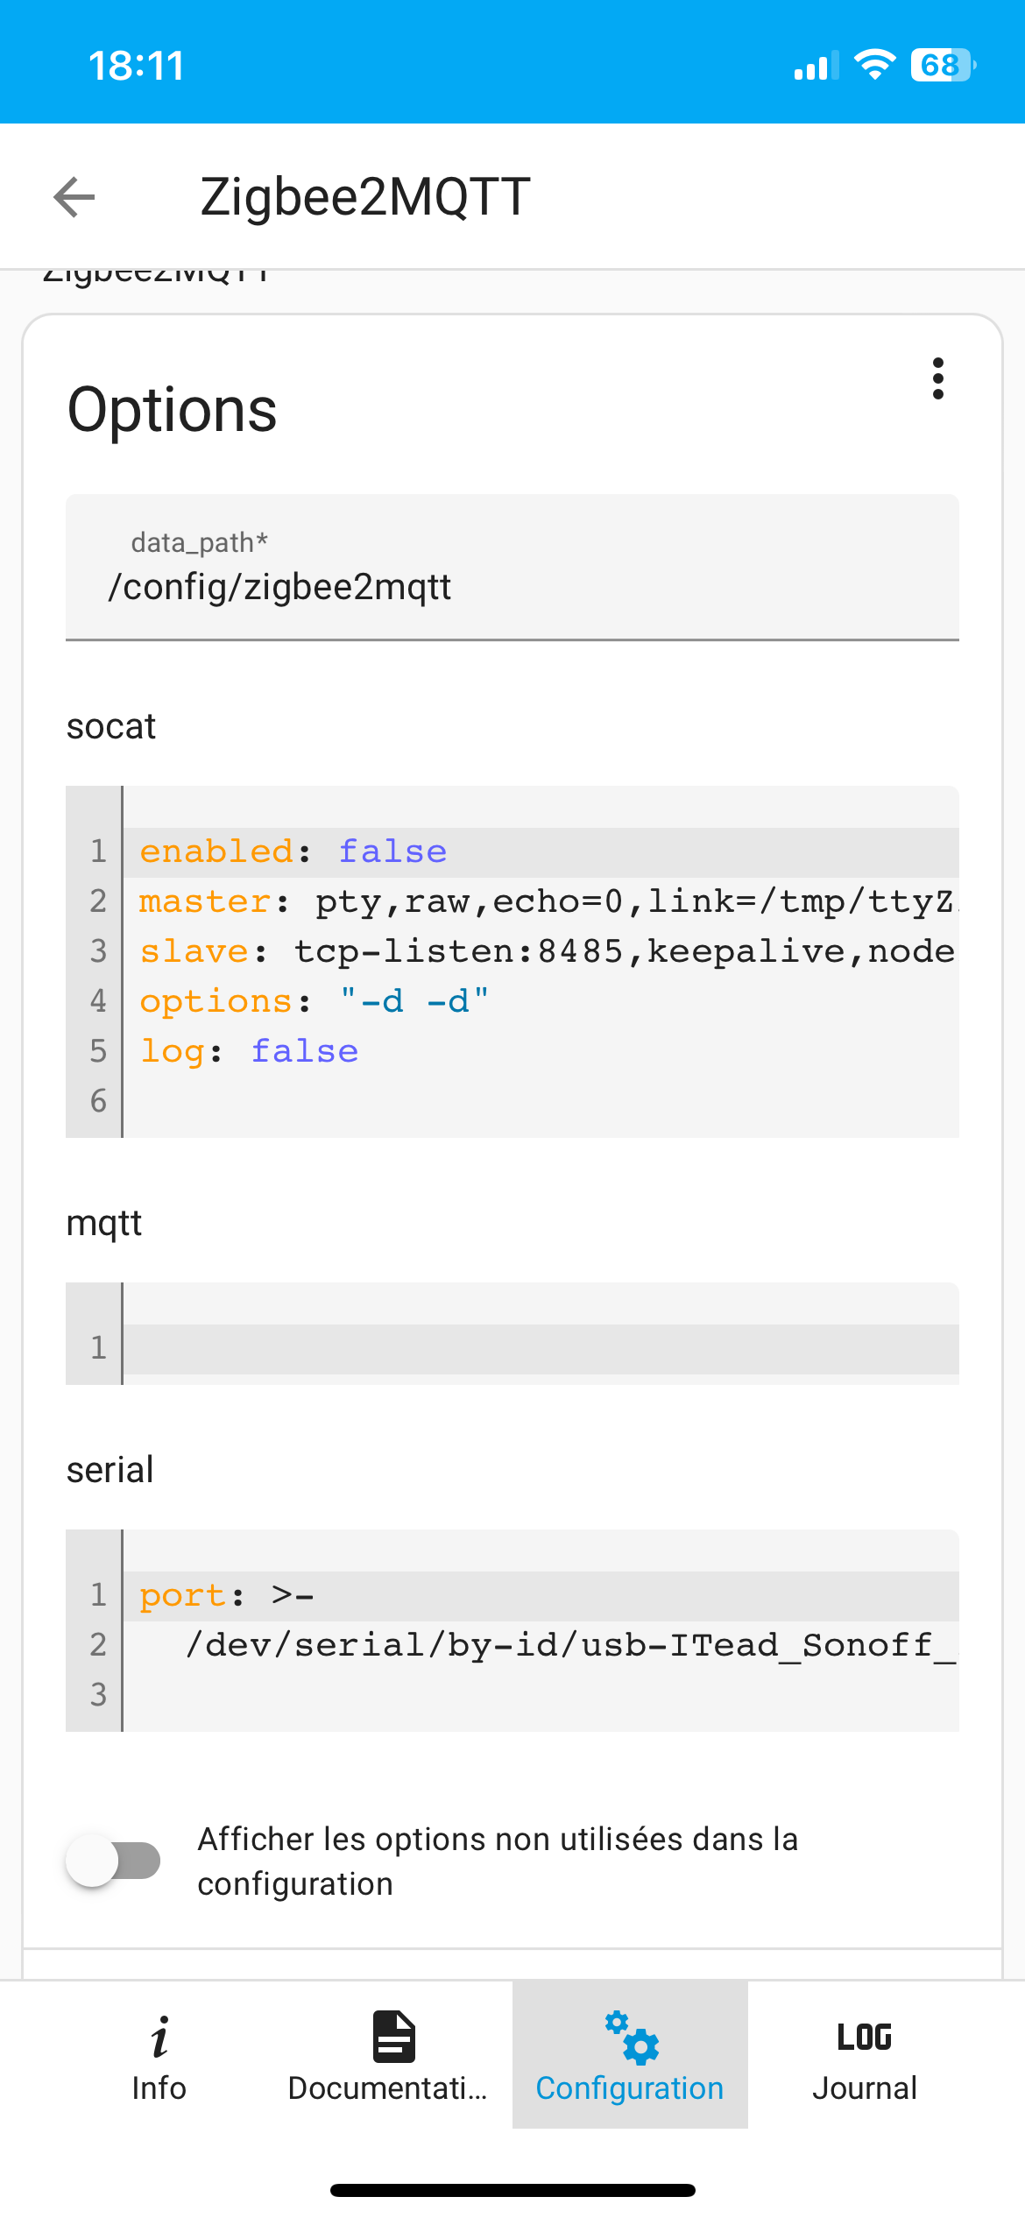This screenshot has width=1025, height=2218.
Task: Click the socat 'options' line
Action: (x=541, y=1001)
